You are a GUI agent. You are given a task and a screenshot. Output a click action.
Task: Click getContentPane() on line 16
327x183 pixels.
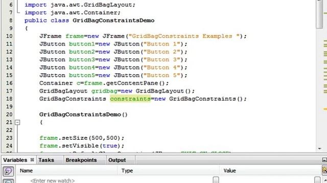[x=135, y=83]
